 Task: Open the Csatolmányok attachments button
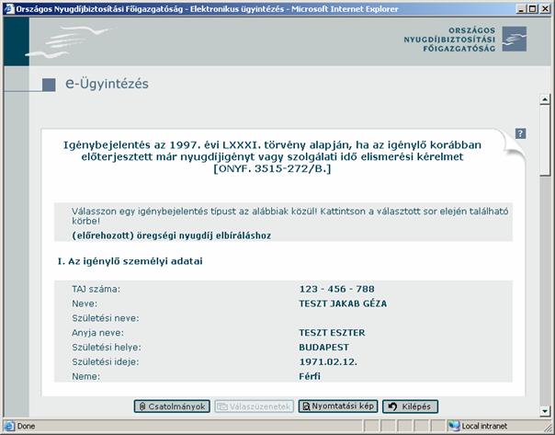[172, 406]
